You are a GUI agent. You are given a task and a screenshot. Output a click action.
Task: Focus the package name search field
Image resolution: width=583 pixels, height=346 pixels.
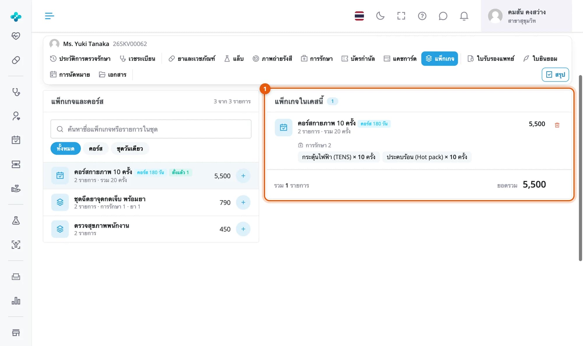(x=151, y=129)
